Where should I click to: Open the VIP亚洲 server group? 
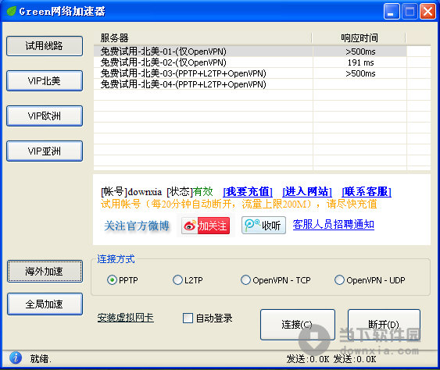coord(45,151)
